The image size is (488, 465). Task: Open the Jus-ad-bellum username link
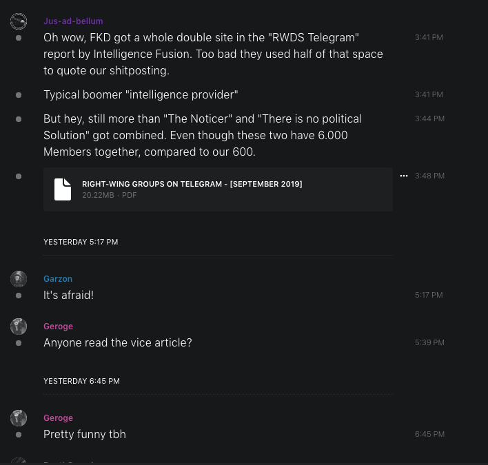73,21
